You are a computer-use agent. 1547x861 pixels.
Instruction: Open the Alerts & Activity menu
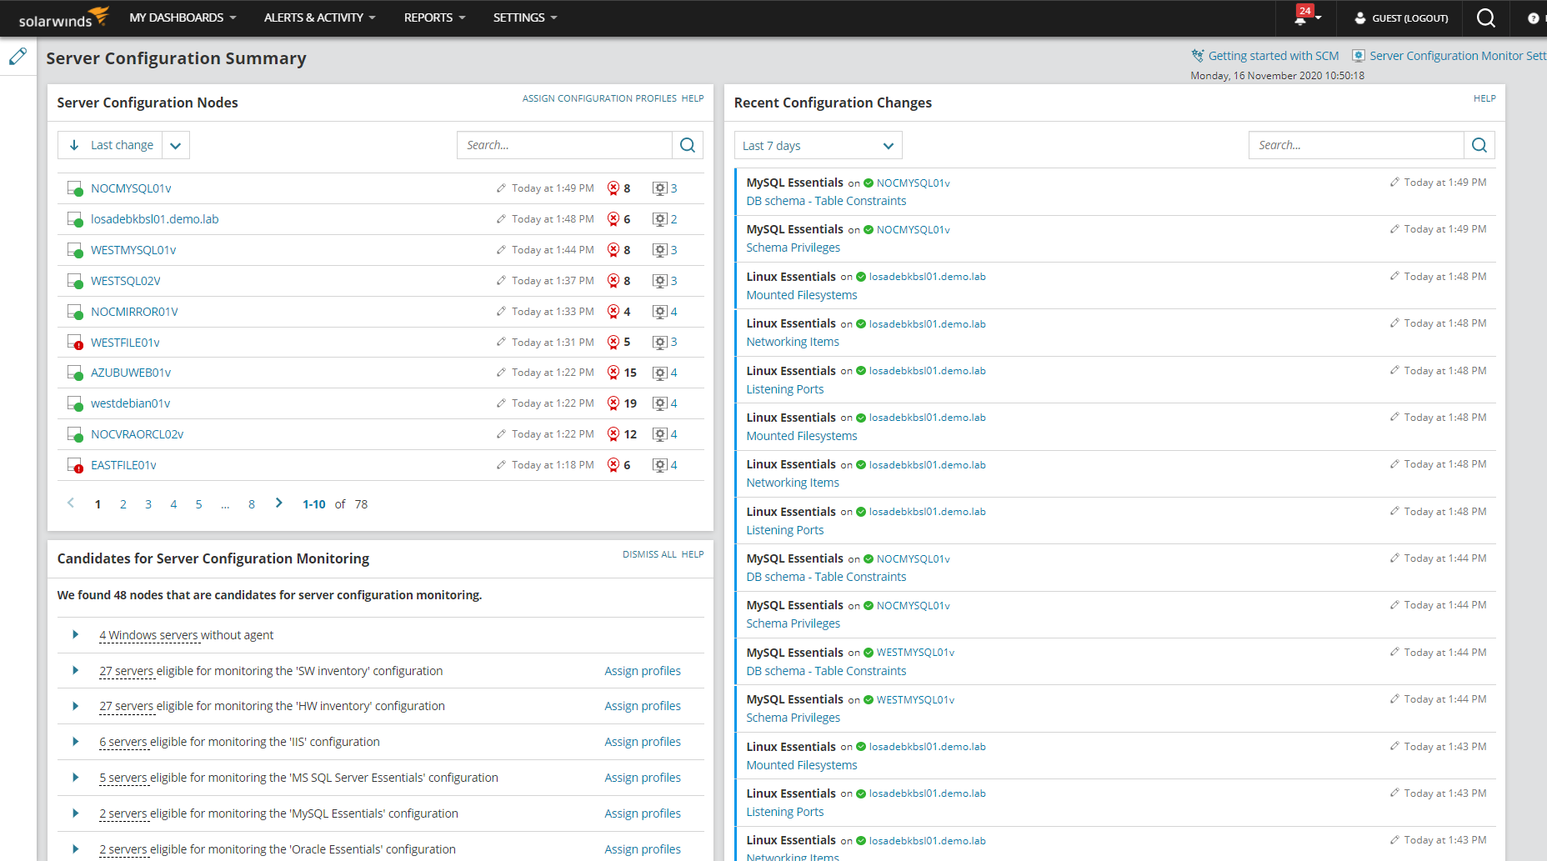coord(319,18)
